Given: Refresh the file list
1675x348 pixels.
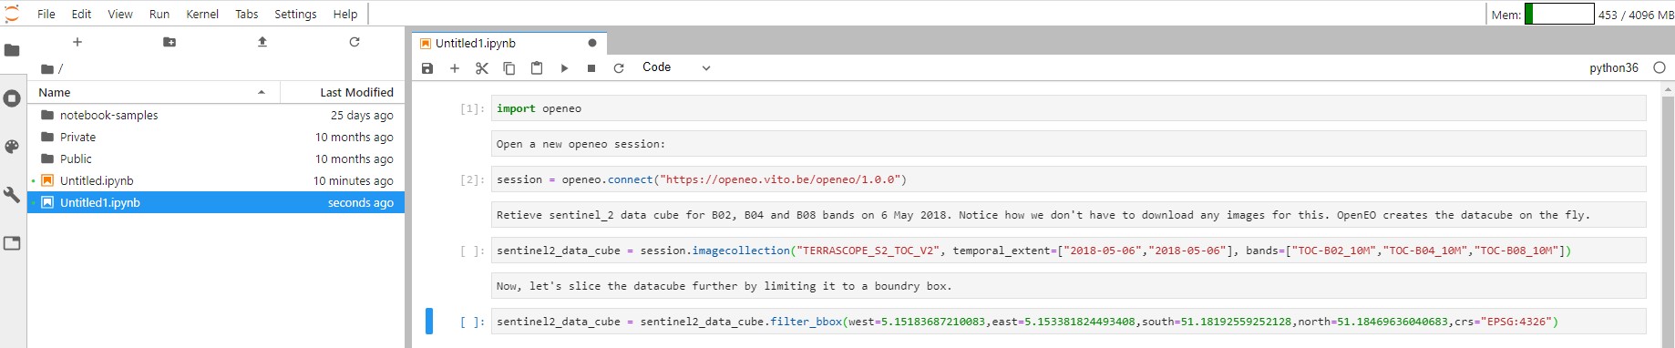Looking at the screenshot, I should tap(355, 42).
